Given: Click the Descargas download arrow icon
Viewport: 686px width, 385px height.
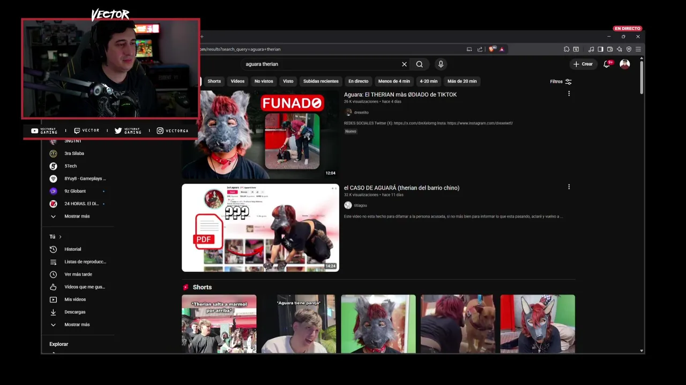Looking at the screenshot, I should pos(53,312).
